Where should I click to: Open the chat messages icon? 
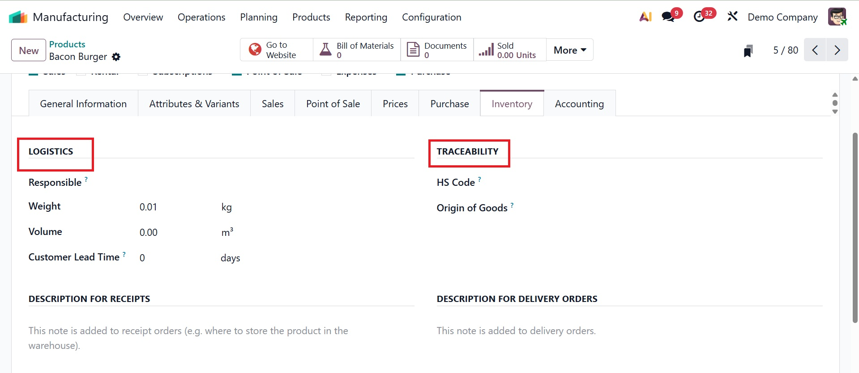tap(668, 17)
